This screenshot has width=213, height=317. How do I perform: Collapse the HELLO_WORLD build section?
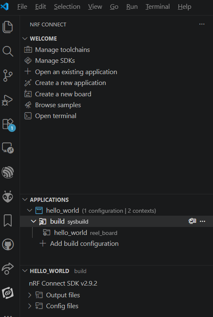point(25,271)
